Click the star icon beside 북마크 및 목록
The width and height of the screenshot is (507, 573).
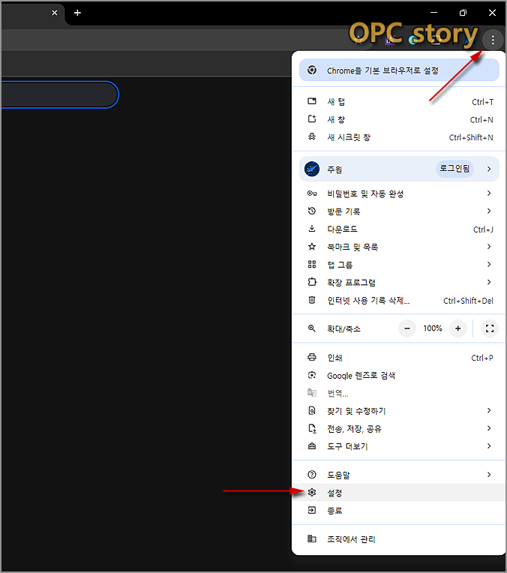pyautogui.click(x=312, y=247)
